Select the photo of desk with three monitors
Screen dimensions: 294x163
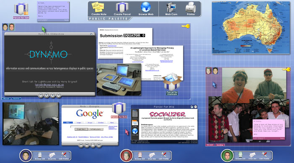[x=119, y=80]
